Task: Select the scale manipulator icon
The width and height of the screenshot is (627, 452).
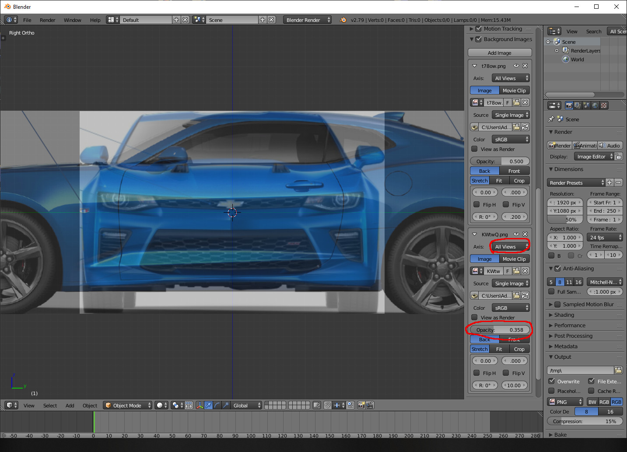Action: (x=226, y=405)
